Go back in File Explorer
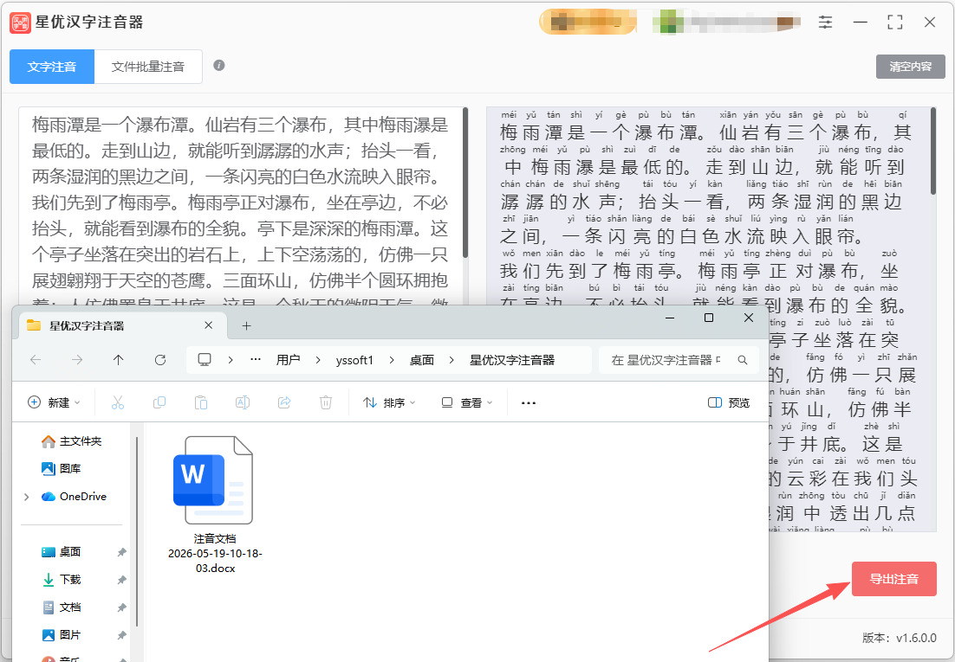This screenshot has width=955, height=662. pos(36,360)
